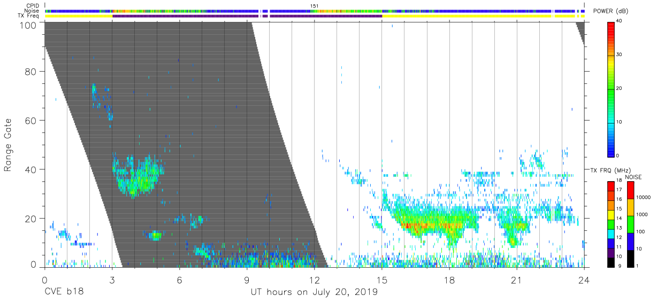Click the 13 label on TX frequency legend

click(x=618, y=227)
